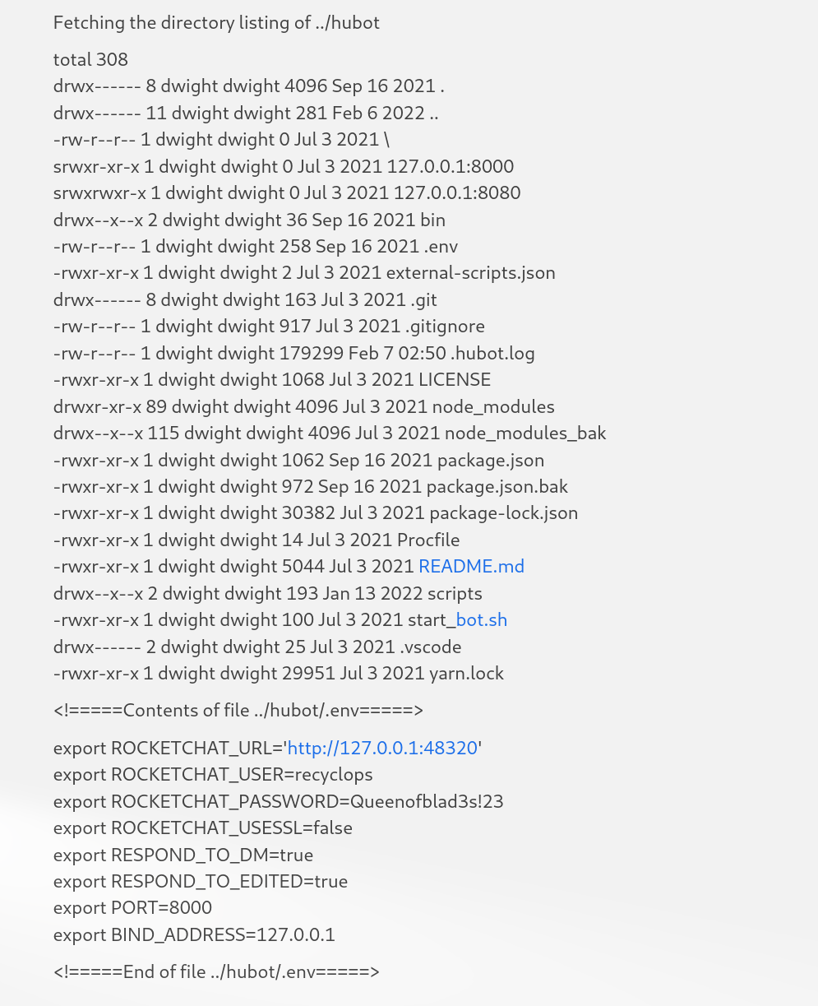The width and height of the screenshot is (818, 1006).
Task: Click the ROCKETCHAT_USER=recyclops line
Action: [213, 775]
